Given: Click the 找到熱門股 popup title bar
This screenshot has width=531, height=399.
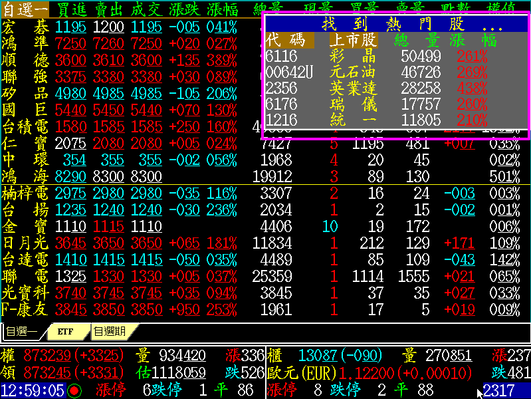Looking at the screenshot, I should pyautogui.click(x=395, y=25).
